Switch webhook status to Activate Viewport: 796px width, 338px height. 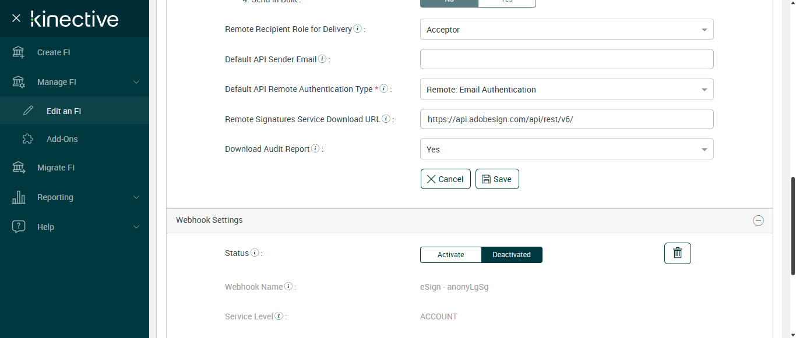pos(450,255)
